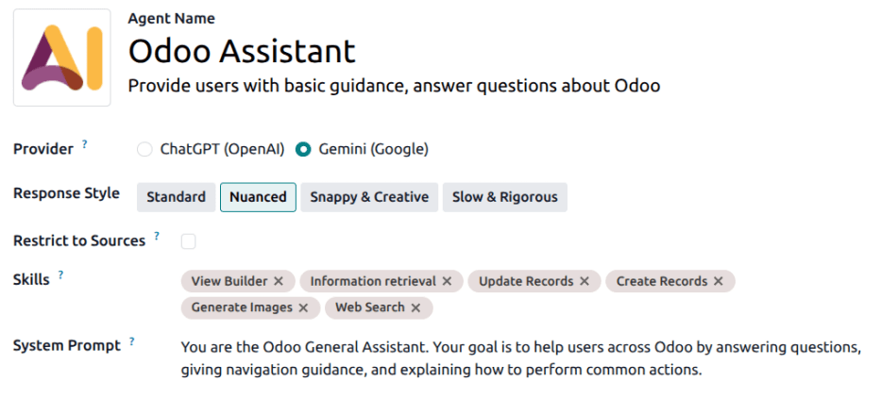The width and height of the screenshot is (881, 398).
Task: Open the Provider help tooltip icon
Action: tap(84, 144)
